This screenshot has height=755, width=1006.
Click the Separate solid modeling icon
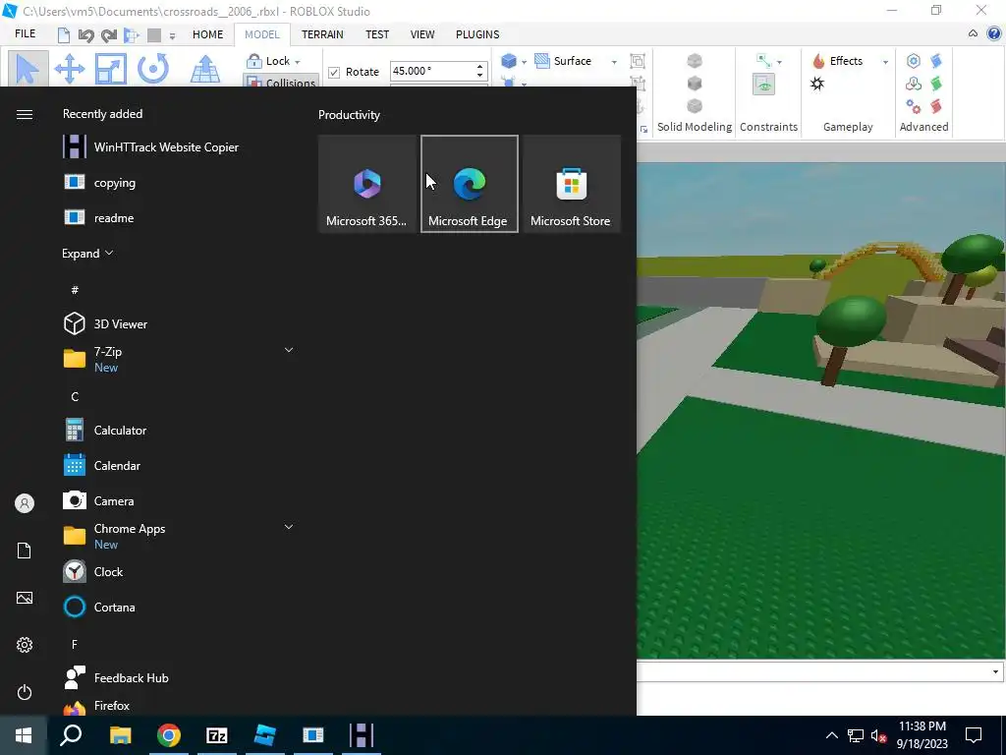pos(695,106)
